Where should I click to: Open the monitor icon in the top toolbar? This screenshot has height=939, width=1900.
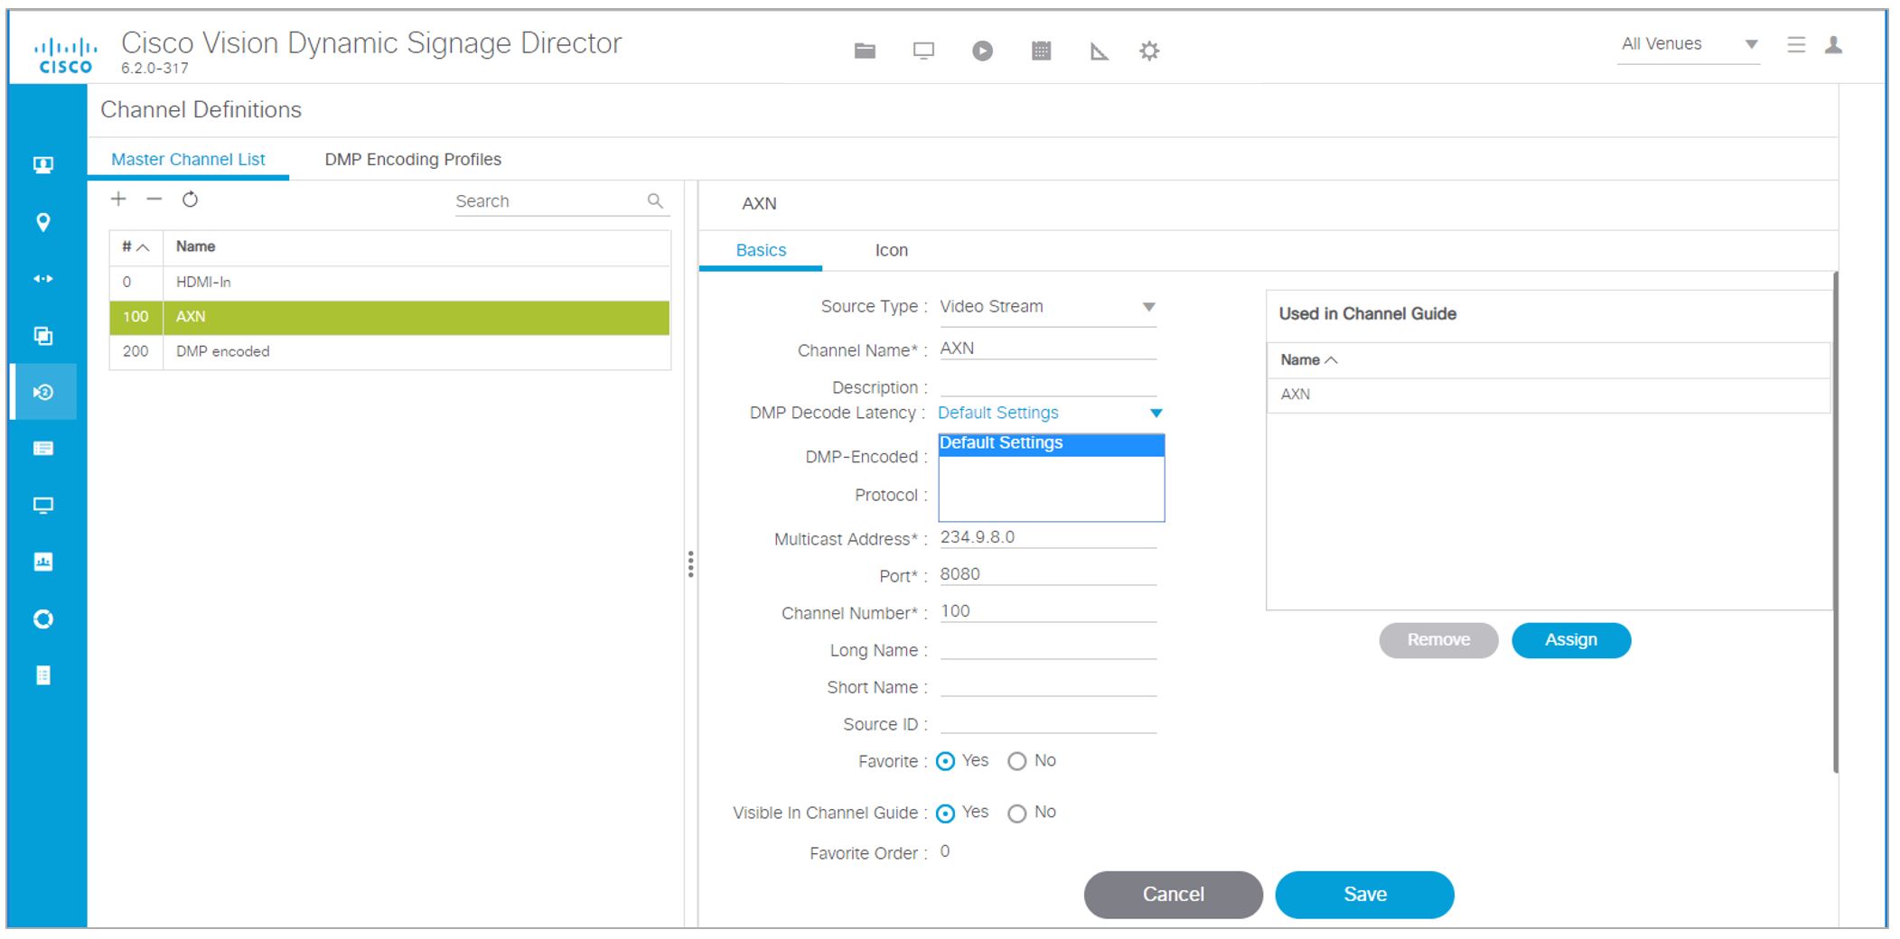(x=923, y=51)
